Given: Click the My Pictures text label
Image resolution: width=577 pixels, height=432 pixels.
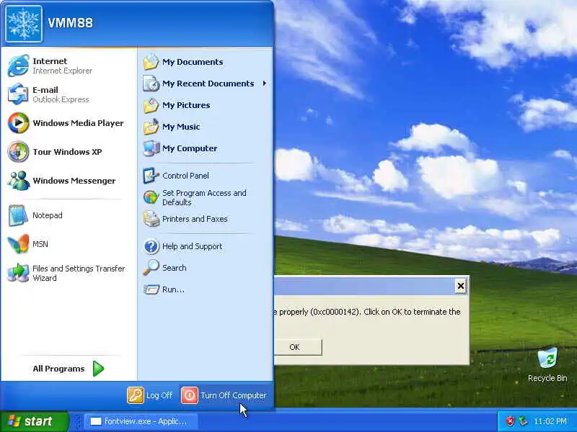Looking at the screenshot, I should click(186, 105).
